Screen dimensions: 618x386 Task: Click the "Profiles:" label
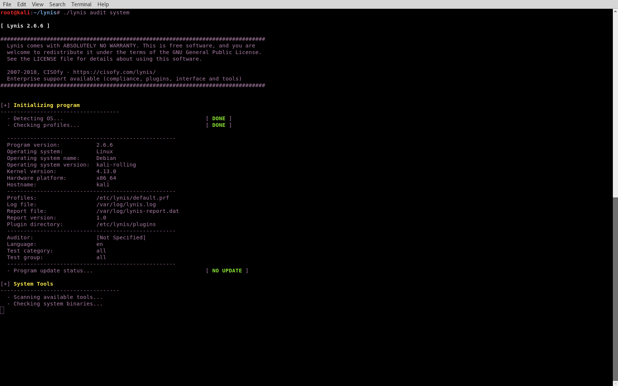click(22, 198)
